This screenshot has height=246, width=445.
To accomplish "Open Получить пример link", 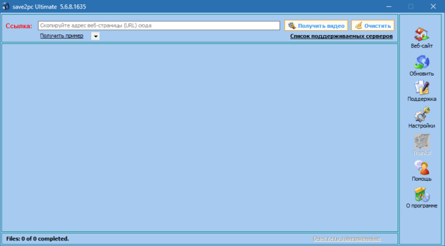I will point(62,36).
